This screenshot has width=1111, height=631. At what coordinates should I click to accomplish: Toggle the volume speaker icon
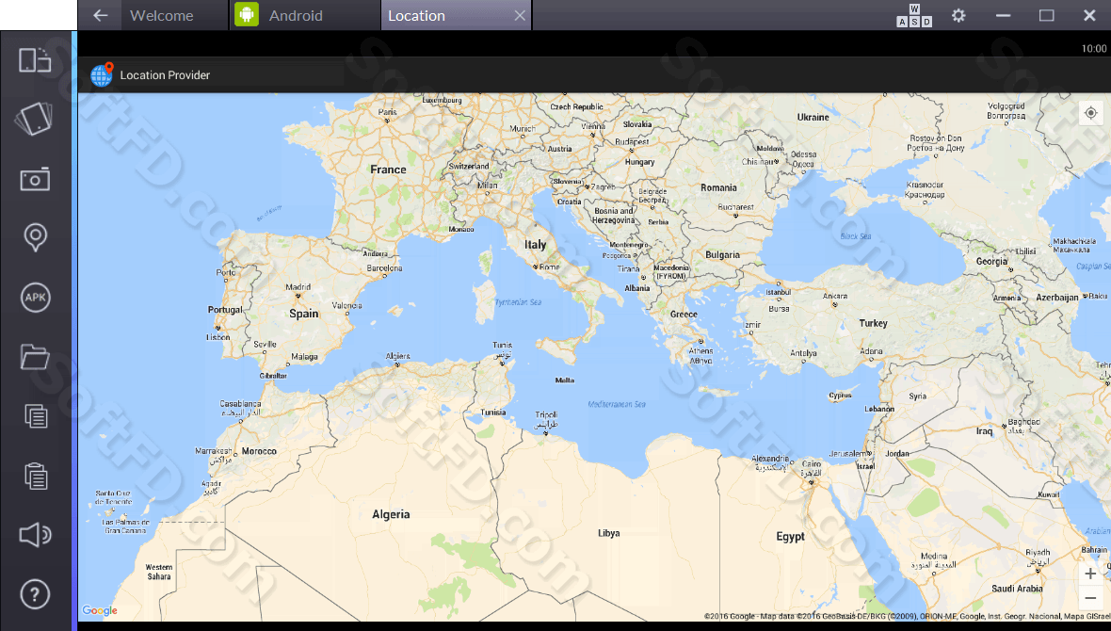point(35,535)
